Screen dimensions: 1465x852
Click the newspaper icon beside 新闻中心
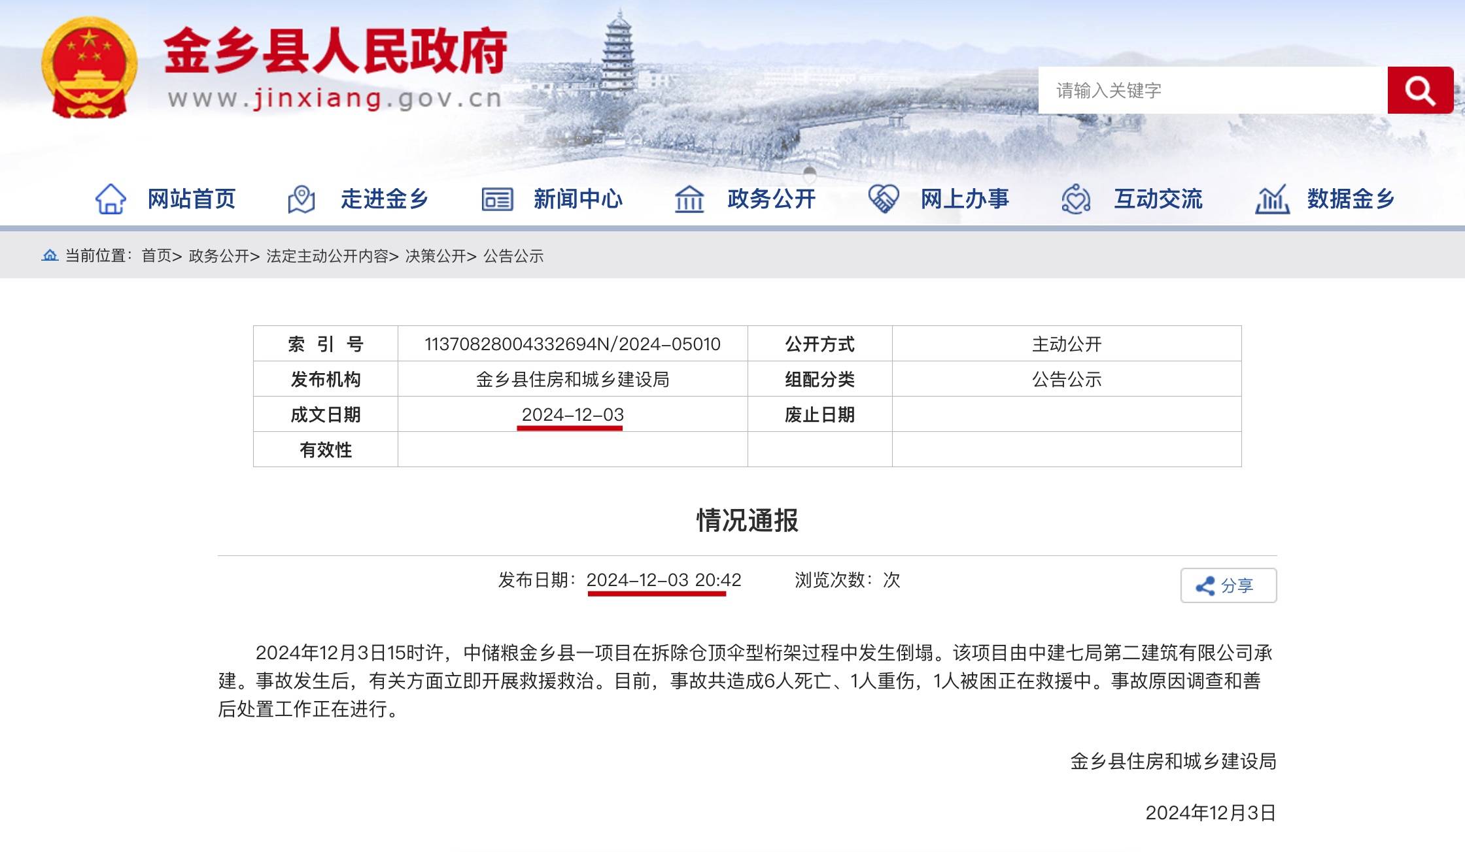(497, 199)
